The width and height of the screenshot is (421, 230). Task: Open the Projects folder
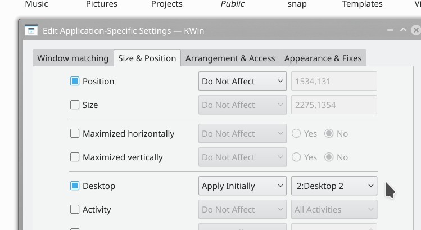(x=167, y=4)
